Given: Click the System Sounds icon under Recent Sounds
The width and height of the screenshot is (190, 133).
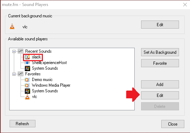Looking at the screenshot, I should click(27, 68).
